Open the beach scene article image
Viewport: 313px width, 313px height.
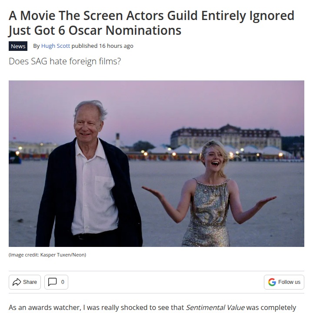tap(156, 163)
